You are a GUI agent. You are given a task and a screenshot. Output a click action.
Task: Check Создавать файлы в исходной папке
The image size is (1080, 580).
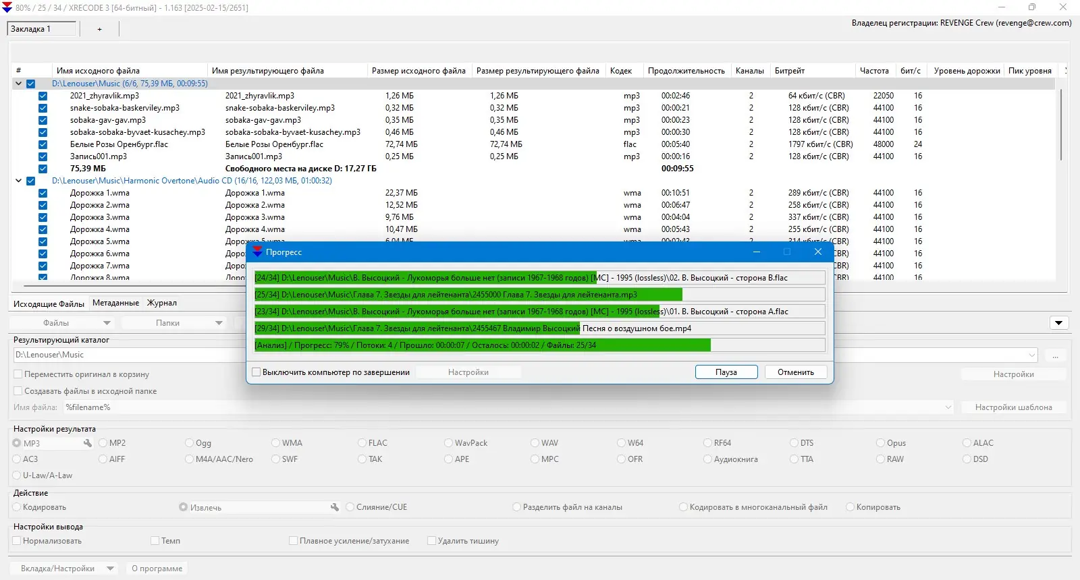pos(18,391)
